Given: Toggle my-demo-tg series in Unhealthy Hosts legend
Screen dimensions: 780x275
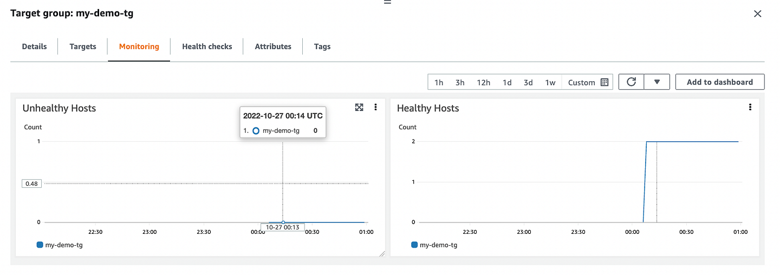Looking at the screenshot, I should [x=60, y=245].
